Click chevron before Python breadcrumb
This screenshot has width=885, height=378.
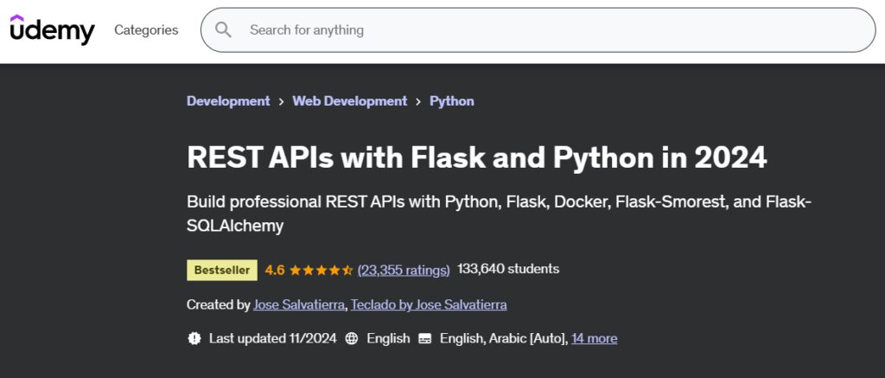[418, 102]
